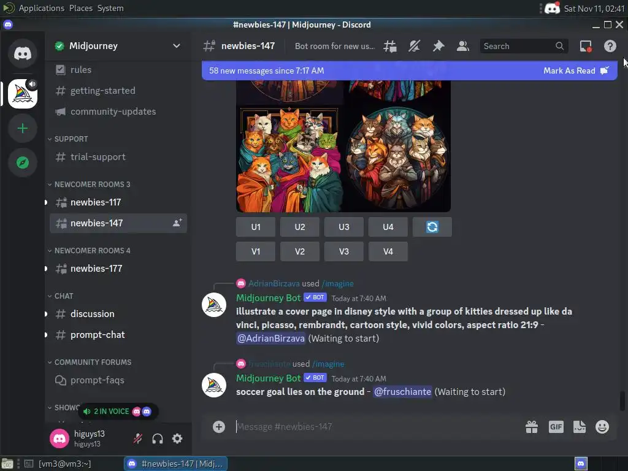Click the search magnifier icon

pos(559,46)
